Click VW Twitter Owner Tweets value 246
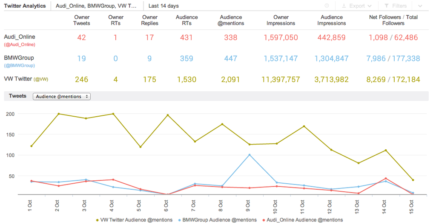The width and height of the screenshot is (436, 224). pyautogui.click(x=81, y=79)
